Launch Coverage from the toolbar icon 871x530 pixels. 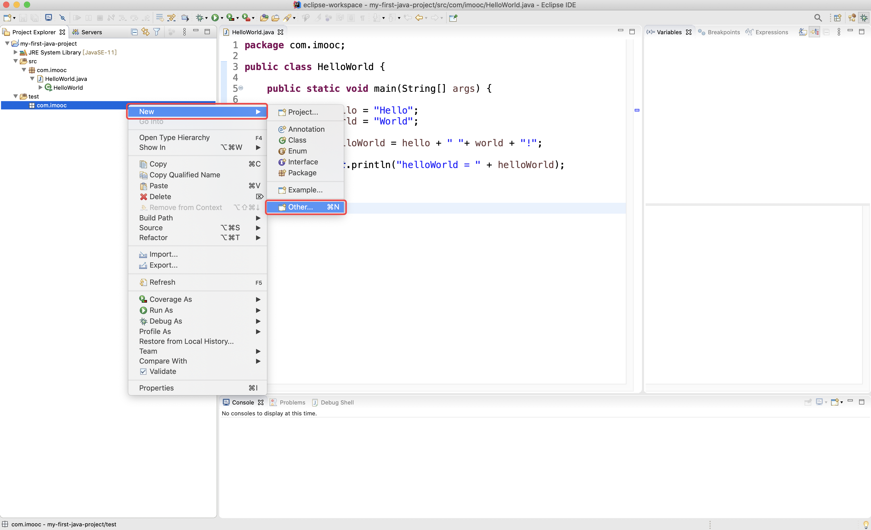click(x=230, y=18)
